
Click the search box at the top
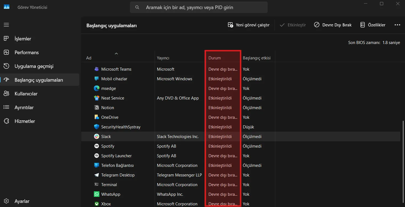pos(199,7)
